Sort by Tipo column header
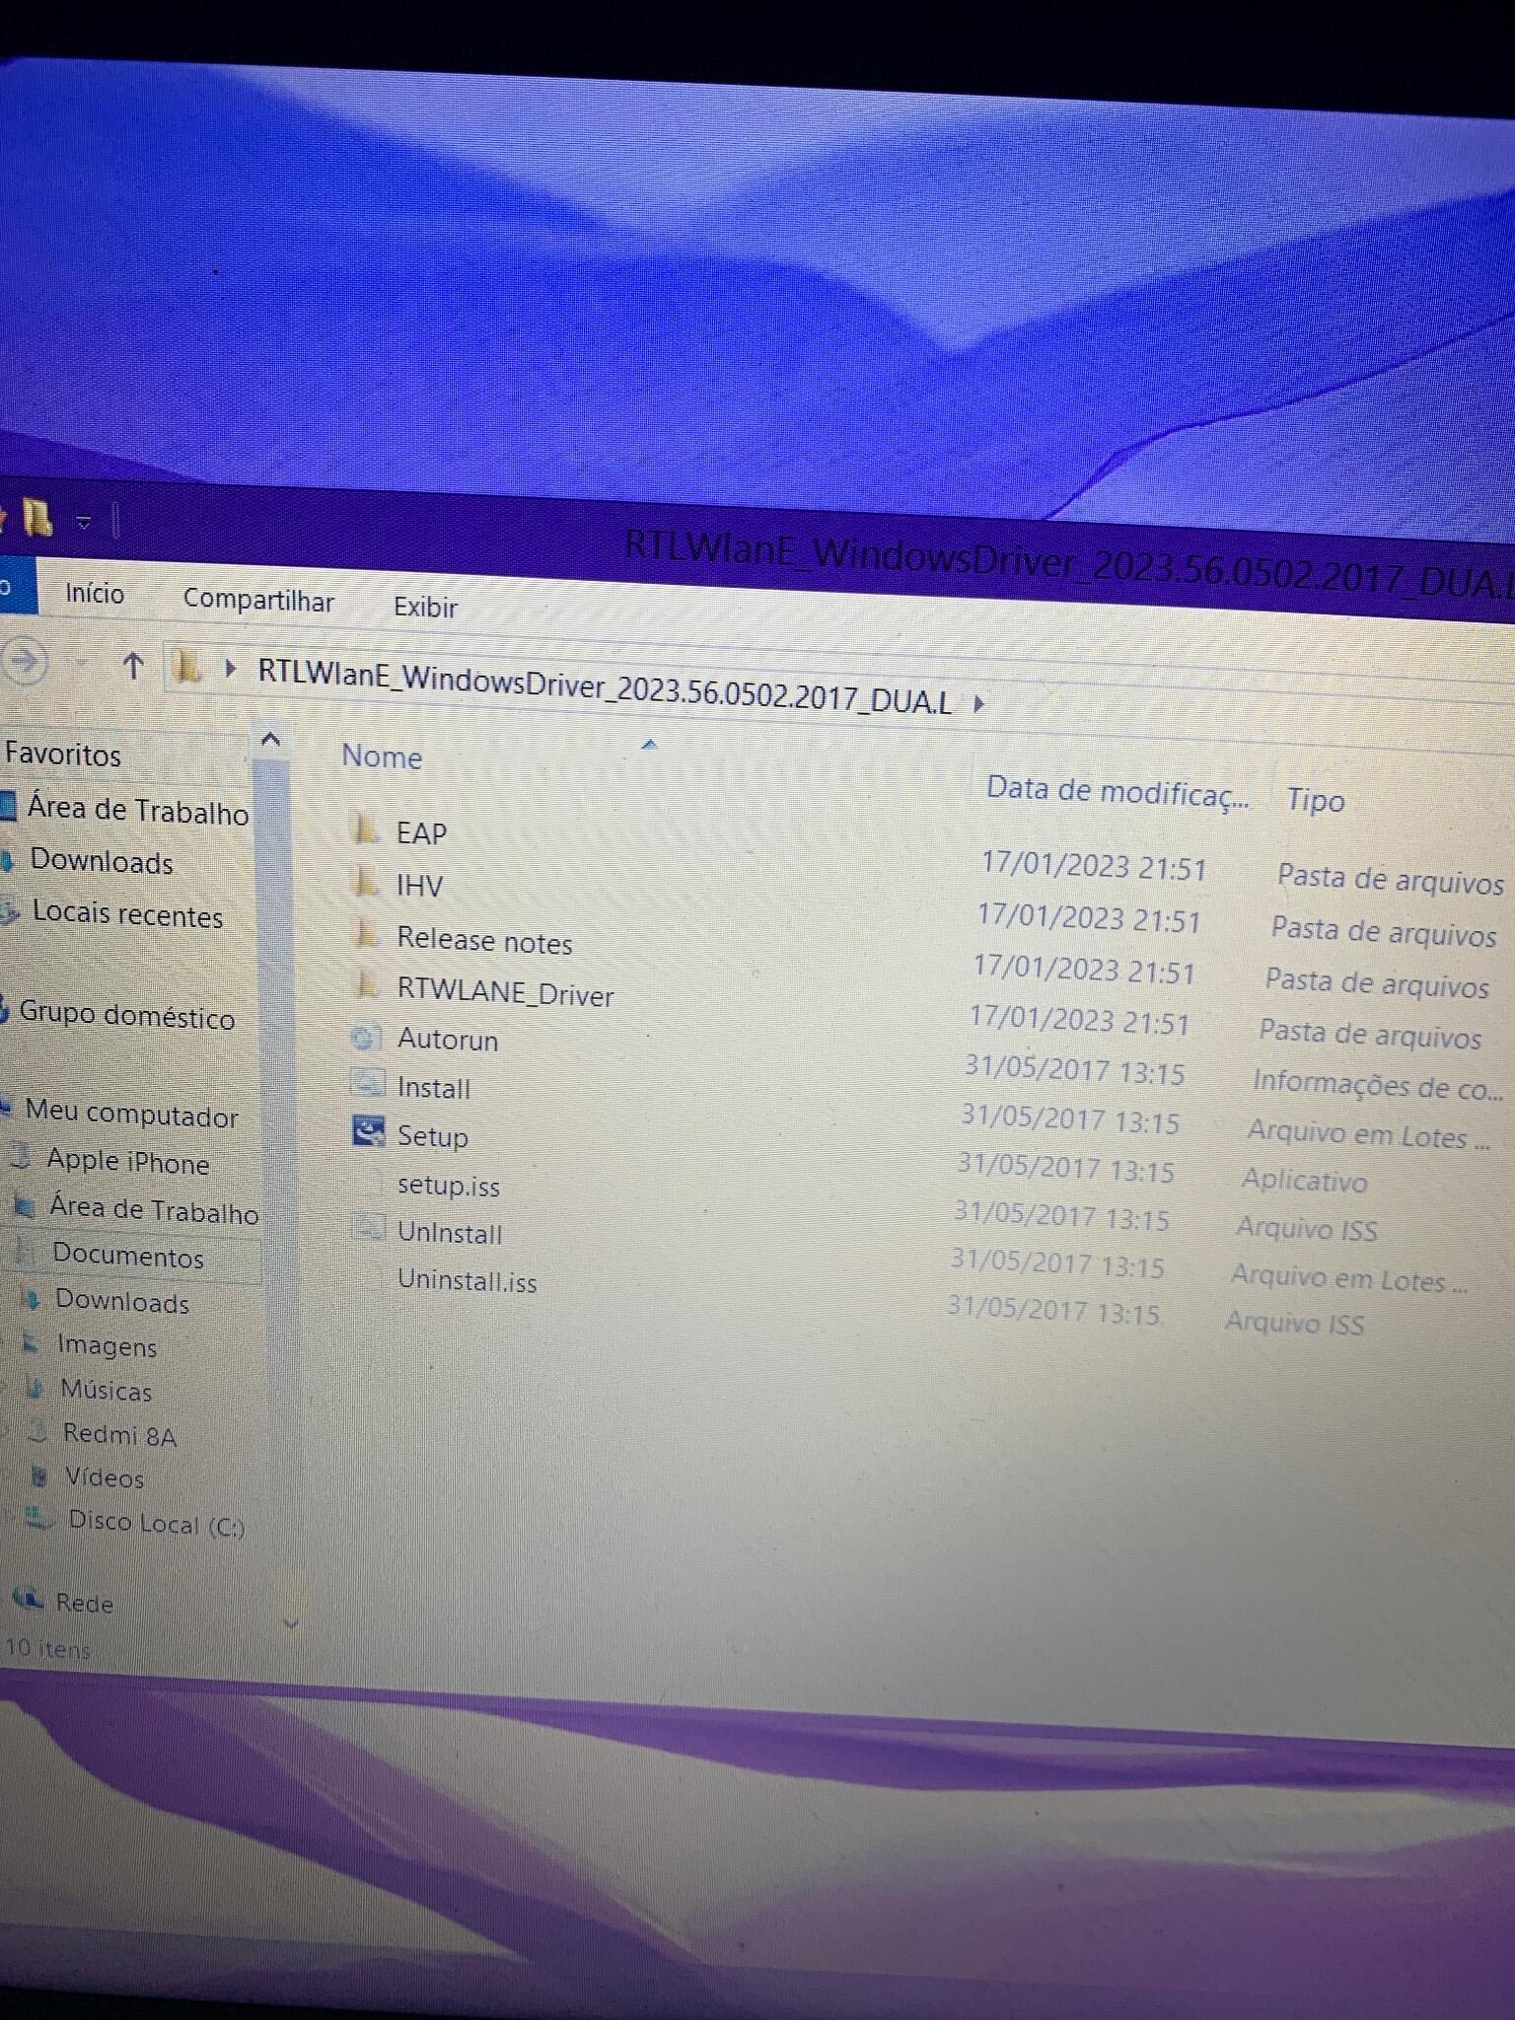This screenshot has height=2020, width=1515. 1316,800
